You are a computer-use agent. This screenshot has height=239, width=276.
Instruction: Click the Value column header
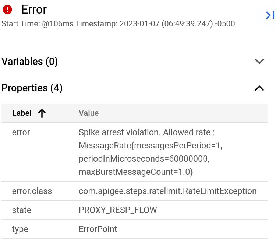click(x=89, y=113)
